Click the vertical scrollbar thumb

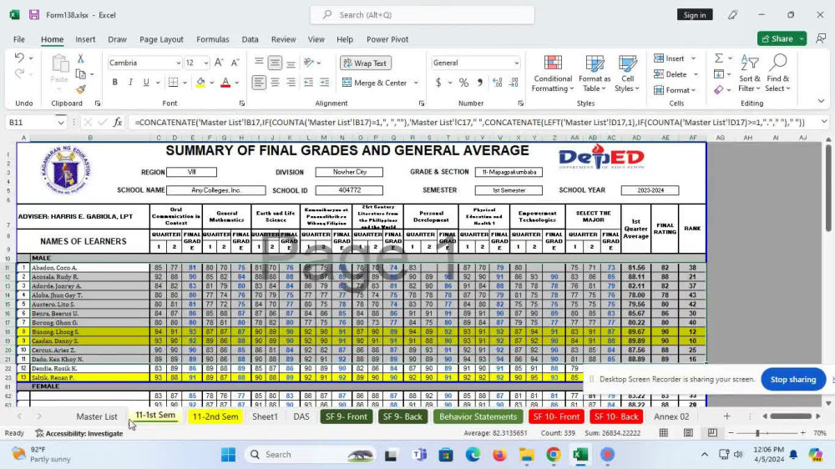[828, 188]
